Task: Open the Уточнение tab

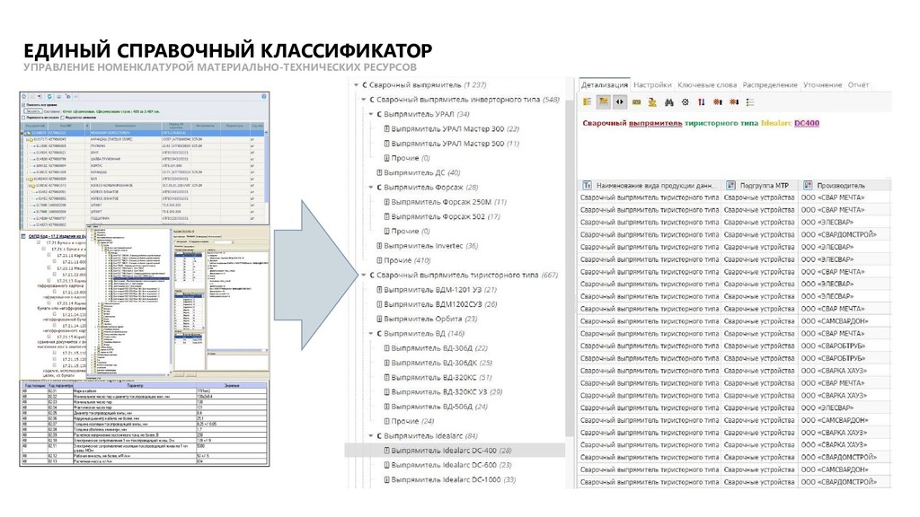Action: pos(823,85)
